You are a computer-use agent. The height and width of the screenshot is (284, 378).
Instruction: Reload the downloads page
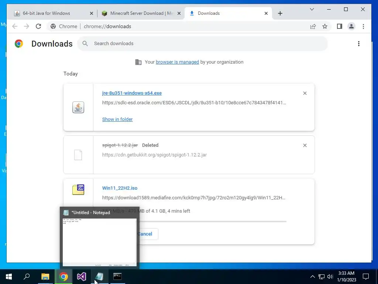pyautogui.click(x=38, y=26)
